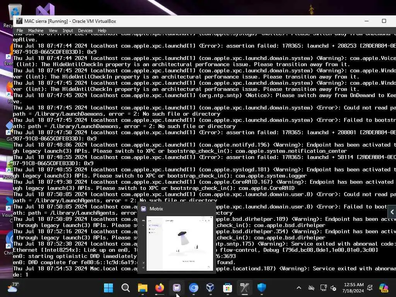
Task: Click the cloud sync tray icon
Action: pyautogui.click(x=311, y=288)
